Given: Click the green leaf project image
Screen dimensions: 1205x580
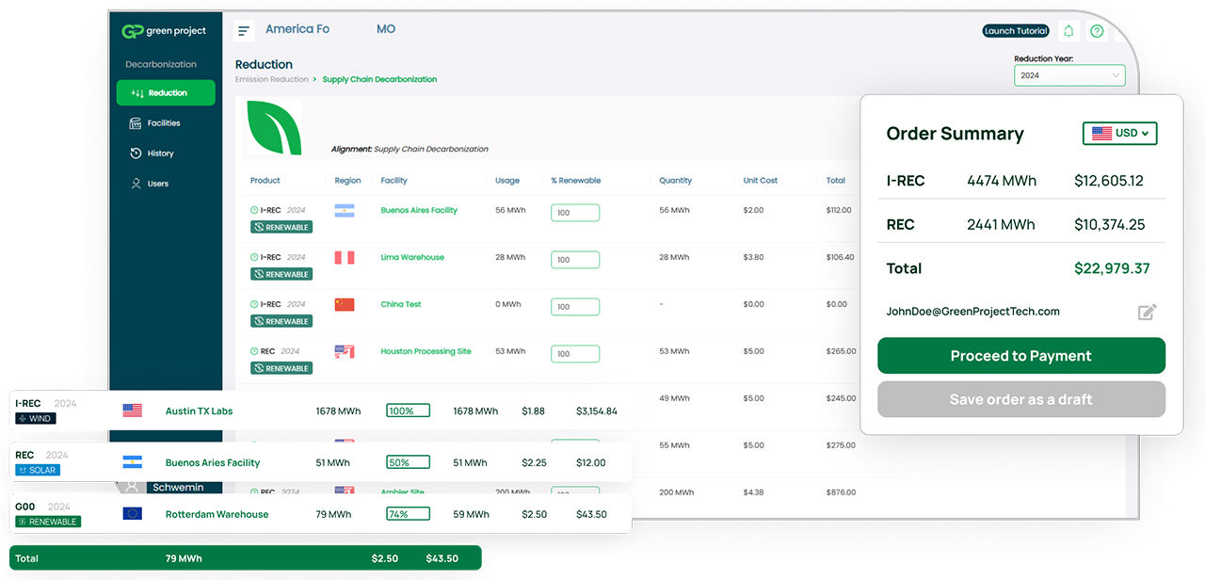Looking at the screenshot, I should pyautogui.click(x=274, y=128).
